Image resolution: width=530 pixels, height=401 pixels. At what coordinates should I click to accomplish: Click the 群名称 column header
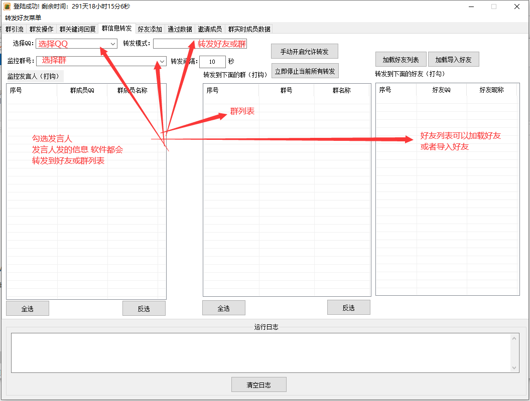coord(342,90)
